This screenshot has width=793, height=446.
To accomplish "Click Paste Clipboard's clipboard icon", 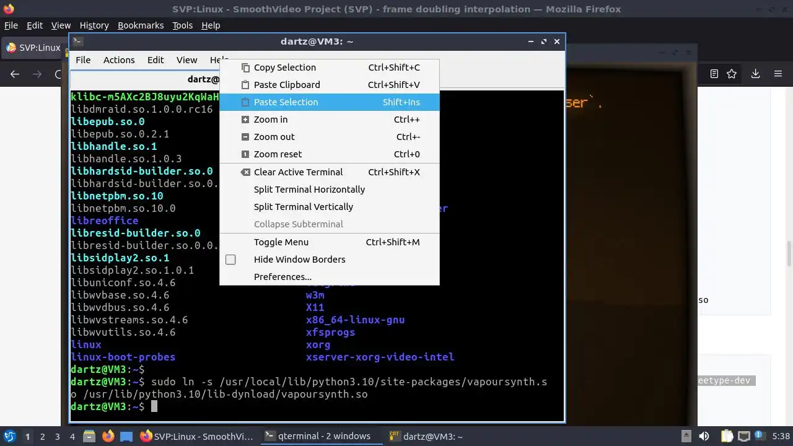I will (x=245, y=85).
